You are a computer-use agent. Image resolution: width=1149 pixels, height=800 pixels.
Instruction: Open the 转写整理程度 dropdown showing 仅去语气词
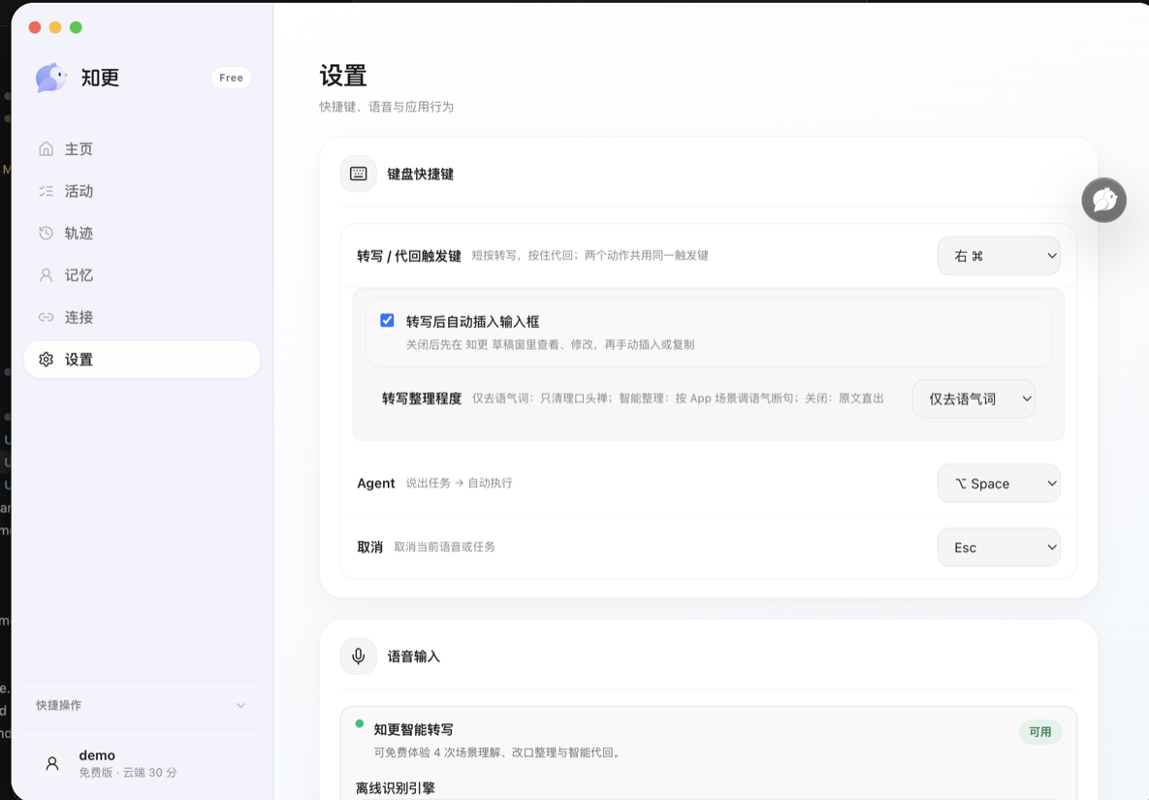click(973, 399)
